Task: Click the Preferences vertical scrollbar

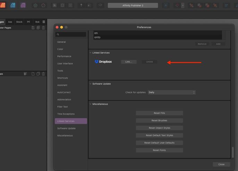Action: (232, 152)
